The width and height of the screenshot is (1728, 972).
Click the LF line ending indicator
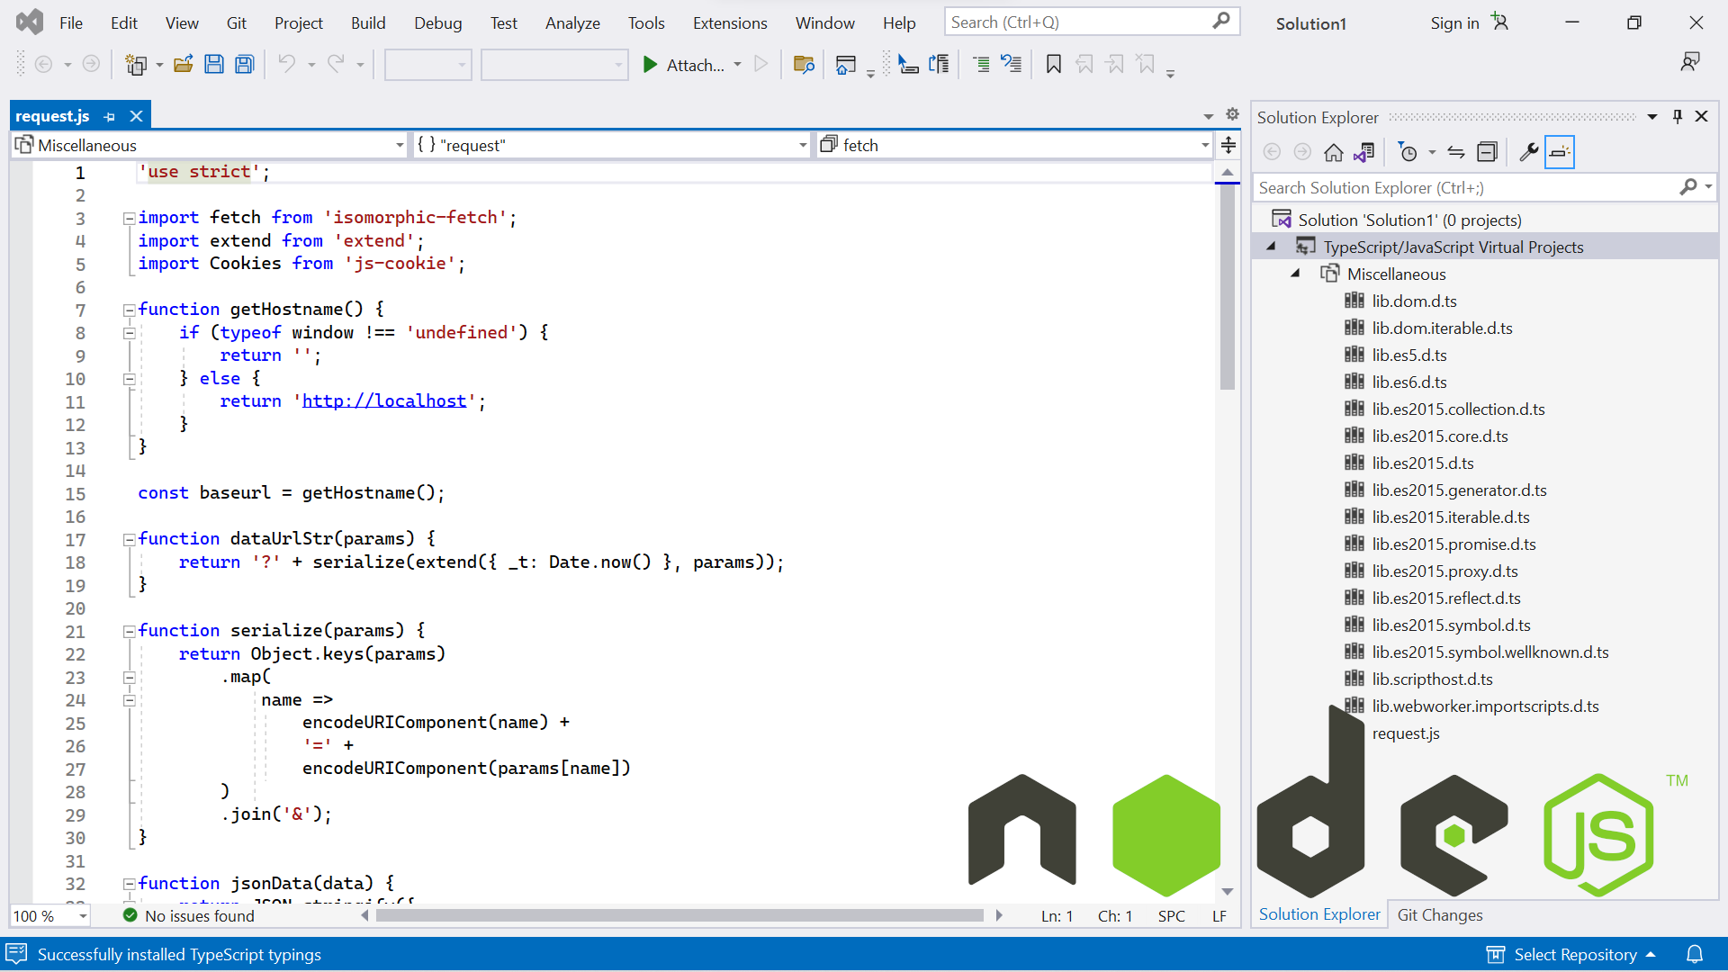coord(1219,916)
